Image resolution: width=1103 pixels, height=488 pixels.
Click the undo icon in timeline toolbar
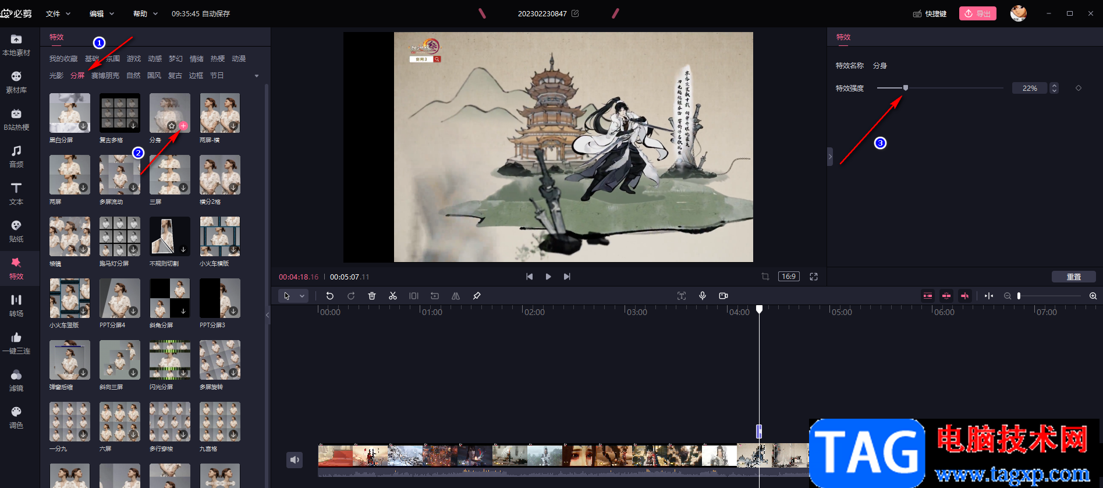tap(329, 296)
